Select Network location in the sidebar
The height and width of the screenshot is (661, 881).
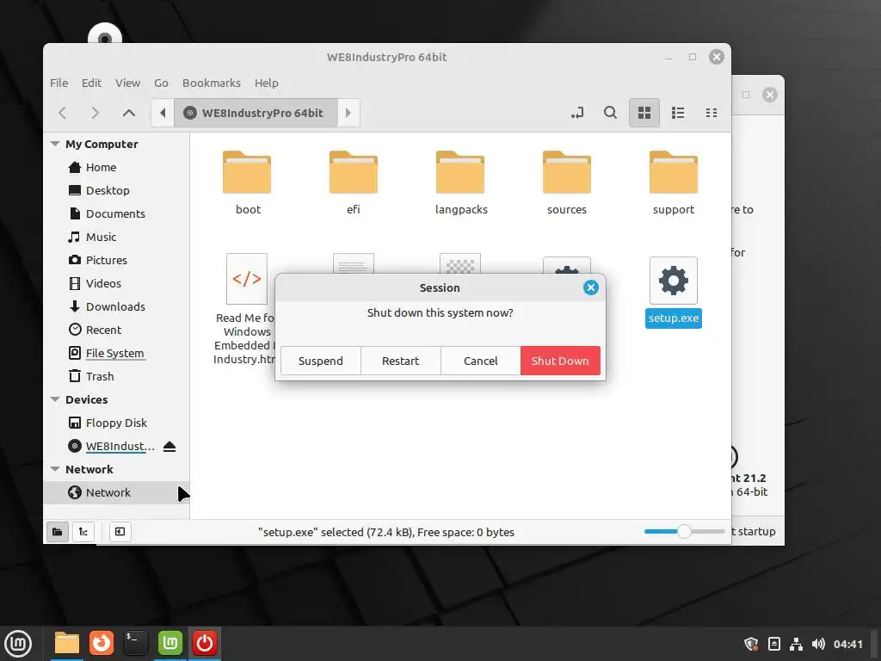click(116, 492)
